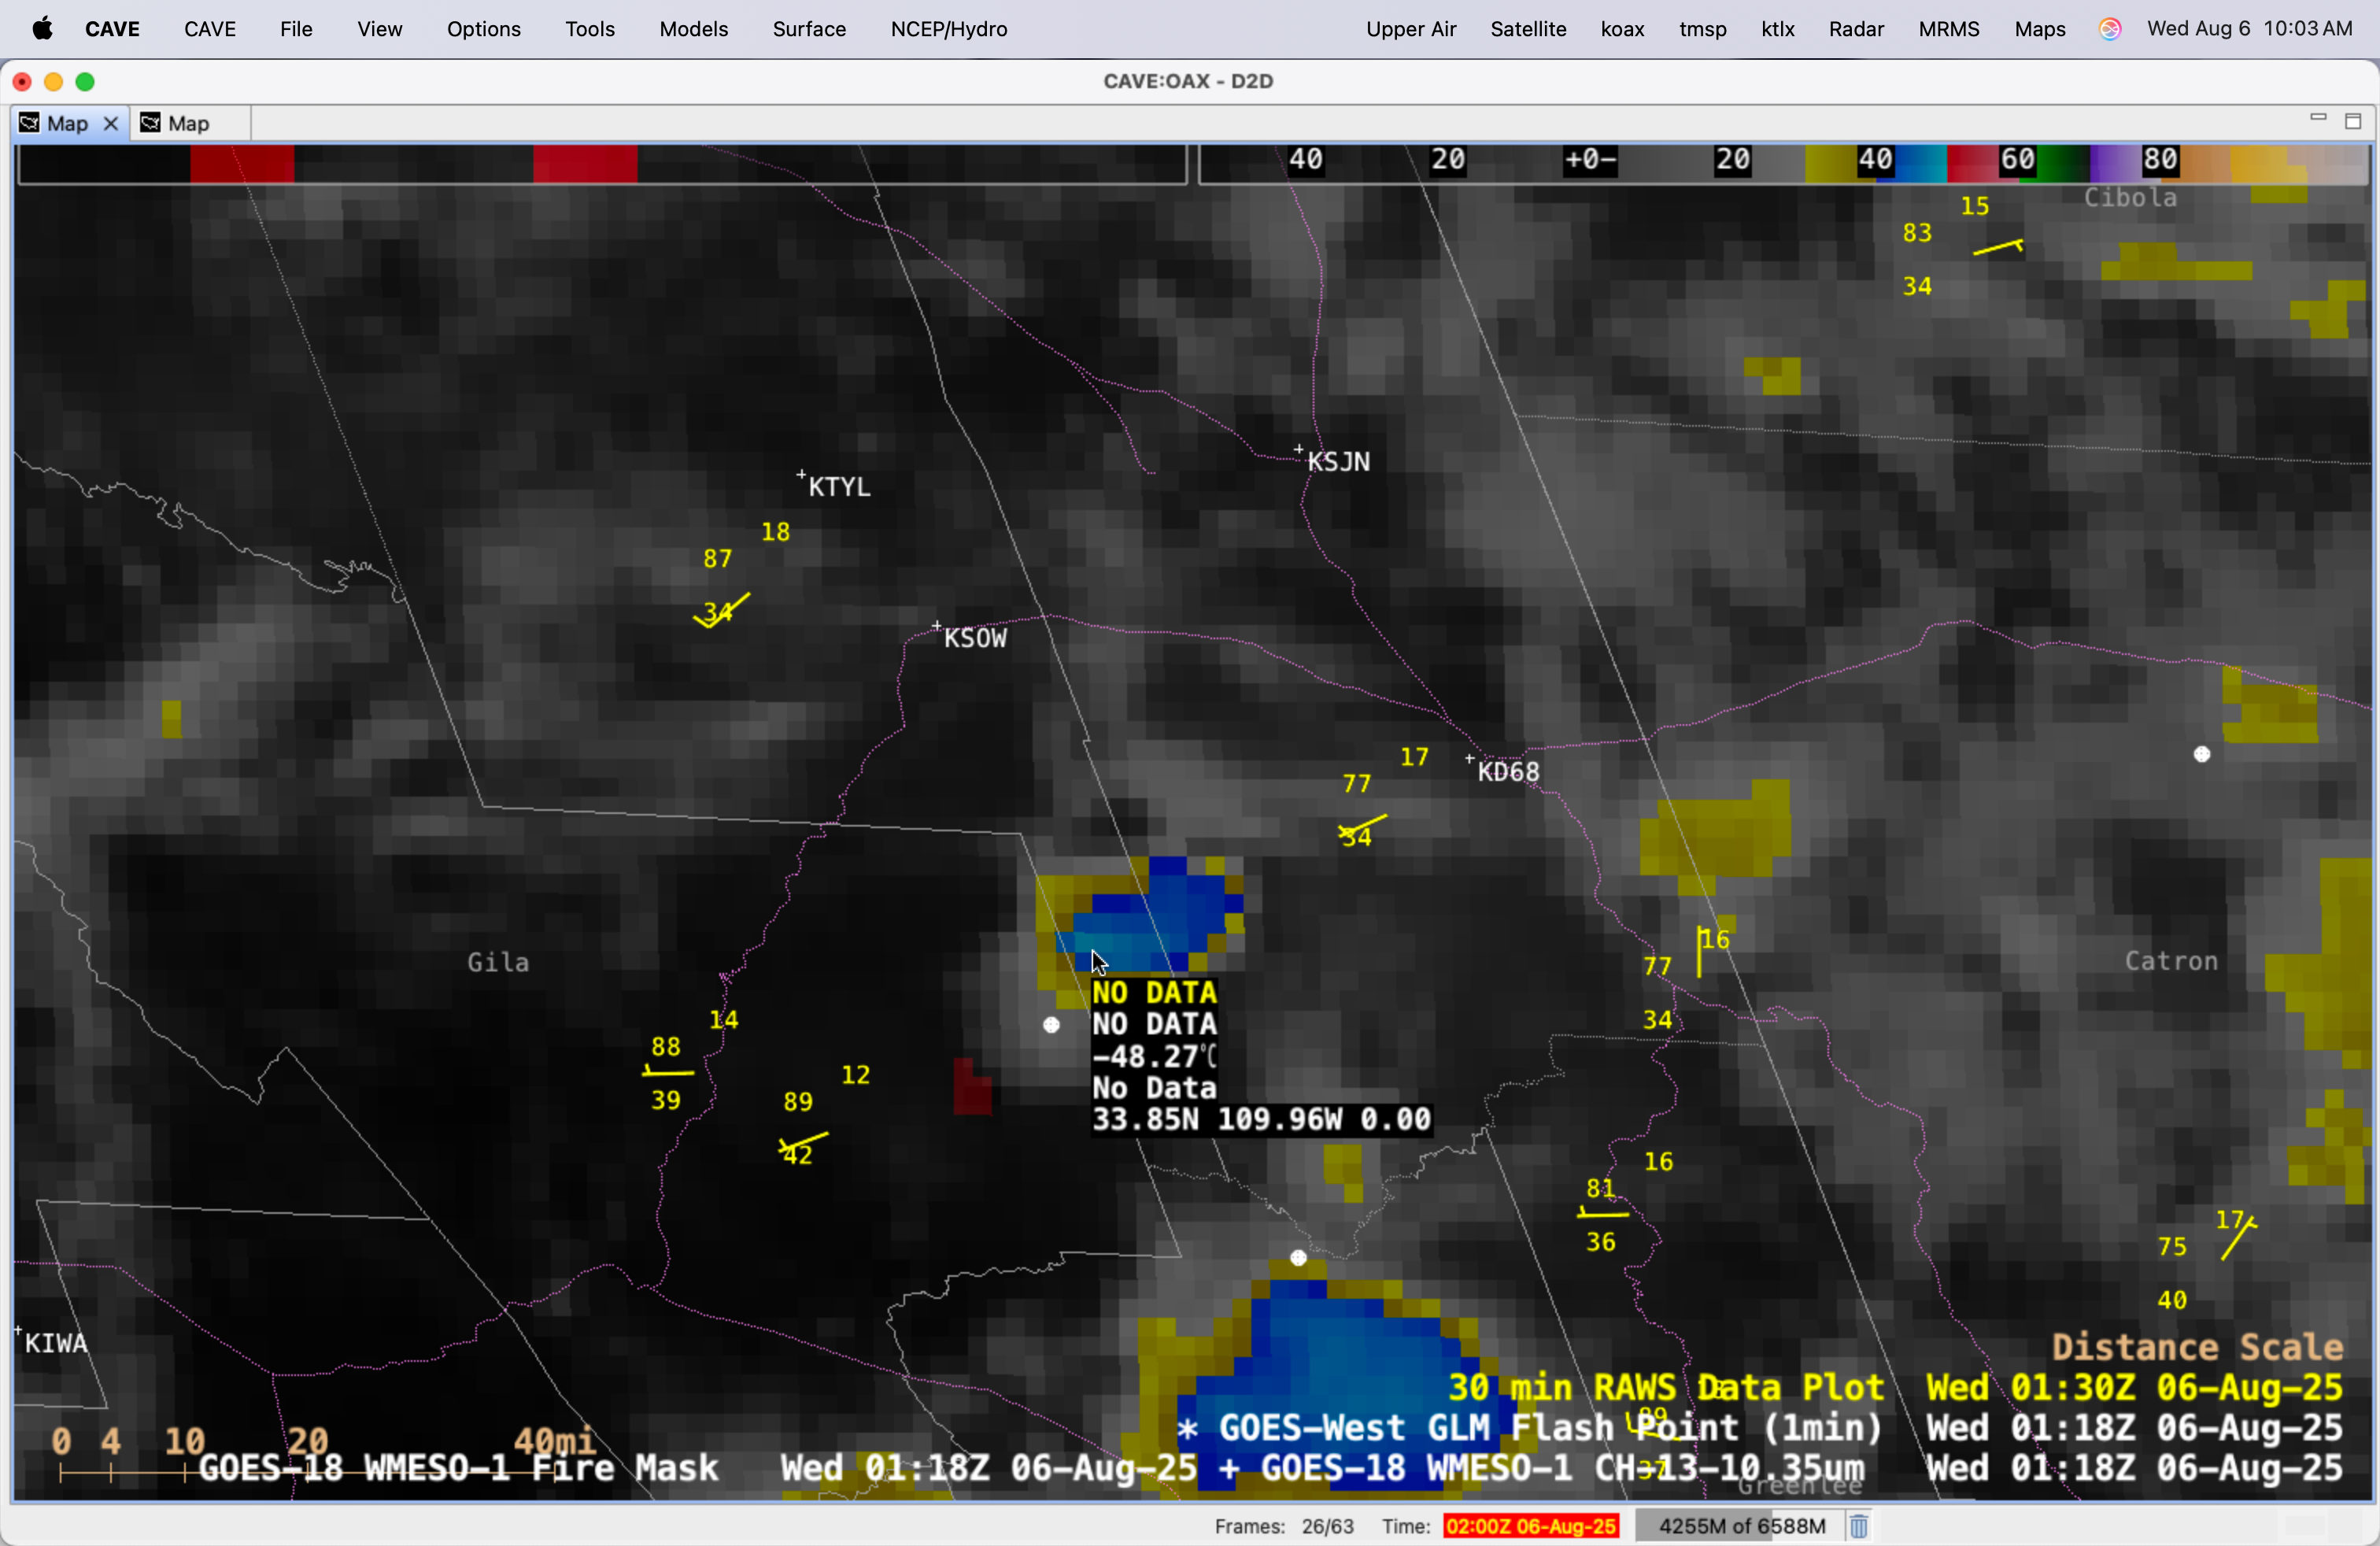Toggle the 30 min RAWS Data Plot legend
The height and width of the screenshot is (1546, 2380).
[x=1665, y=1388]
